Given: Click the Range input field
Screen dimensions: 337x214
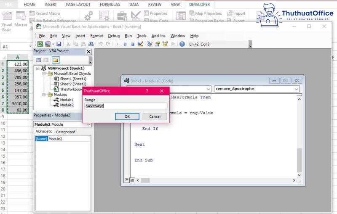Looking at the screenshot, I should 126,106.
